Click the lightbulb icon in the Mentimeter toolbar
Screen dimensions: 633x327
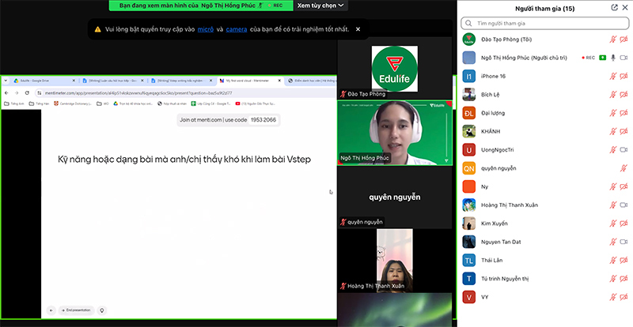tap(102, 310)
